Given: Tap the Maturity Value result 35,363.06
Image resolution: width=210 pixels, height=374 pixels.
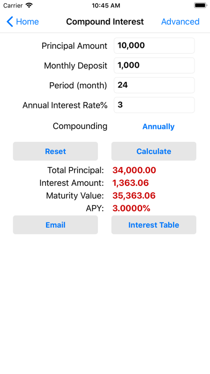Looking at the screenshot, I should tap(134, 196).
